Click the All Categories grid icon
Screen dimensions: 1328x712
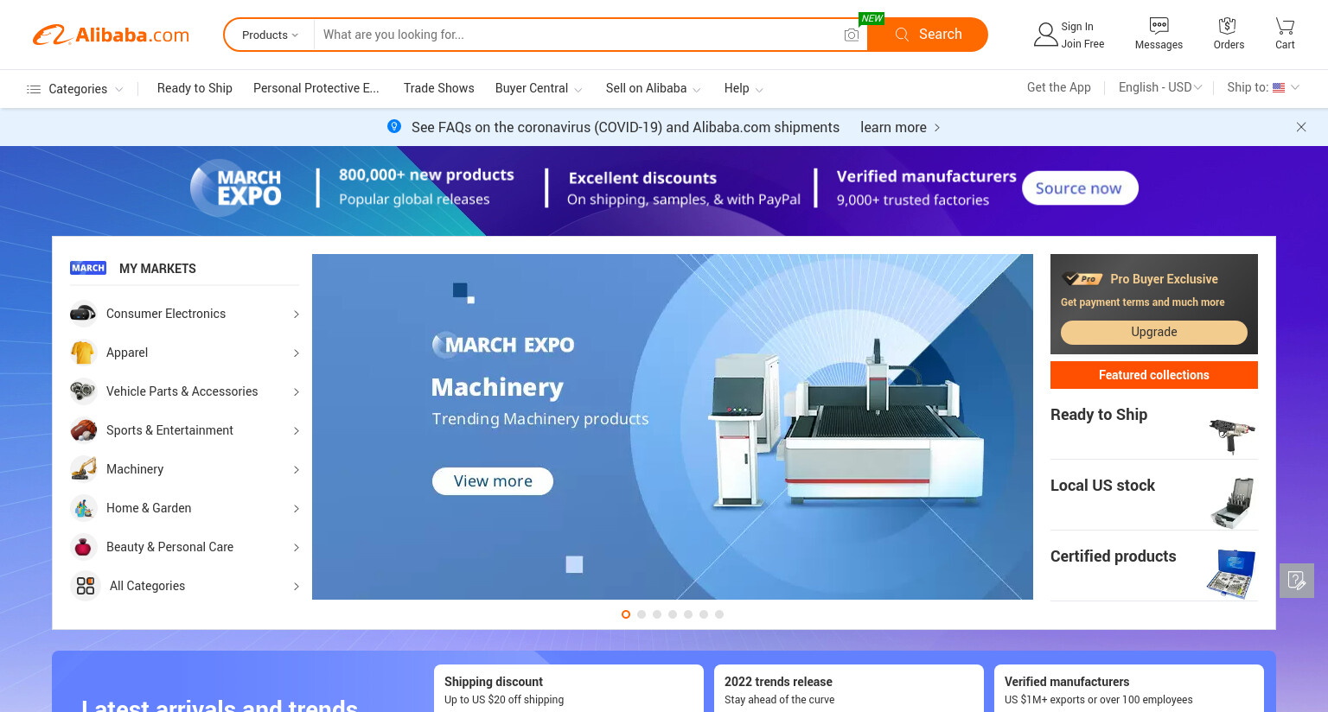tap(86, 586)
